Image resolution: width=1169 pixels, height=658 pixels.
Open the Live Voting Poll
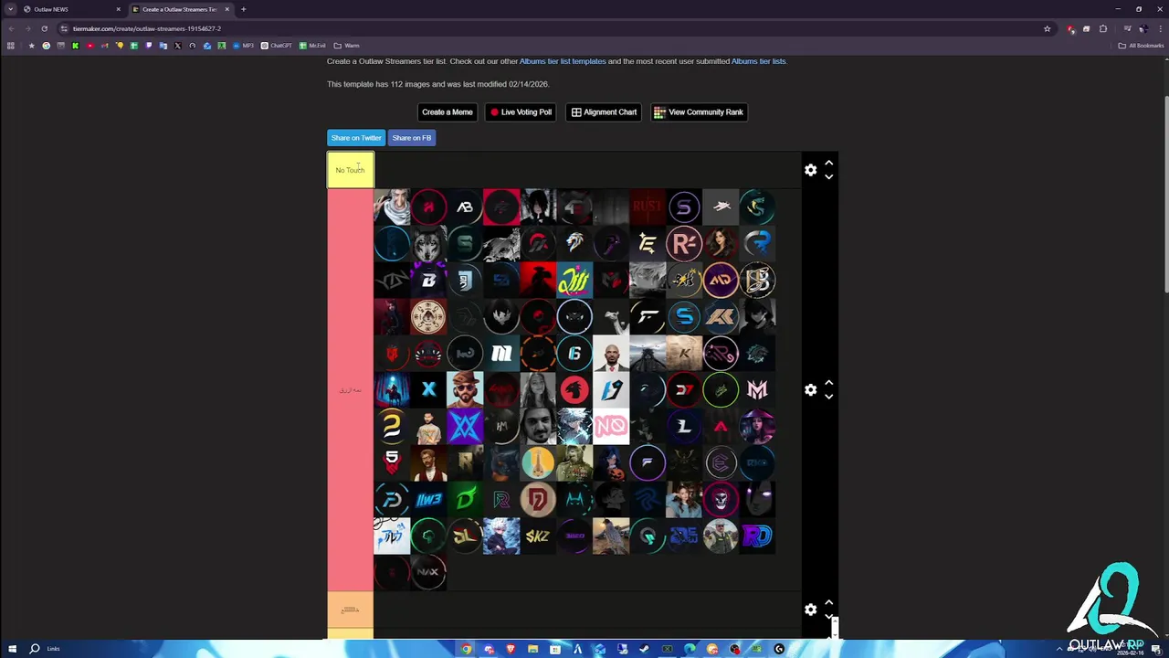tap(521, 112)
